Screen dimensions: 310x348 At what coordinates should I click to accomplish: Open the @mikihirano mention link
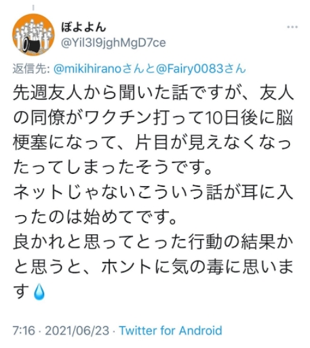(x=88, y=69)
